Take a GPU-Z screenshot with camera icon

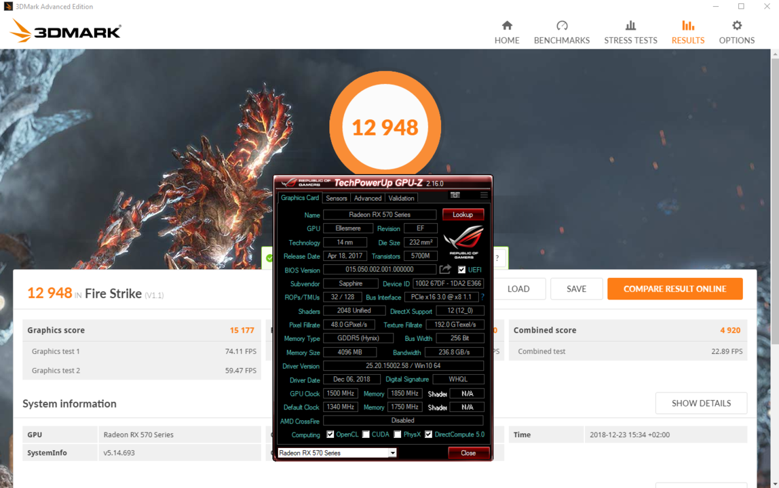click(x=455, y=195)
